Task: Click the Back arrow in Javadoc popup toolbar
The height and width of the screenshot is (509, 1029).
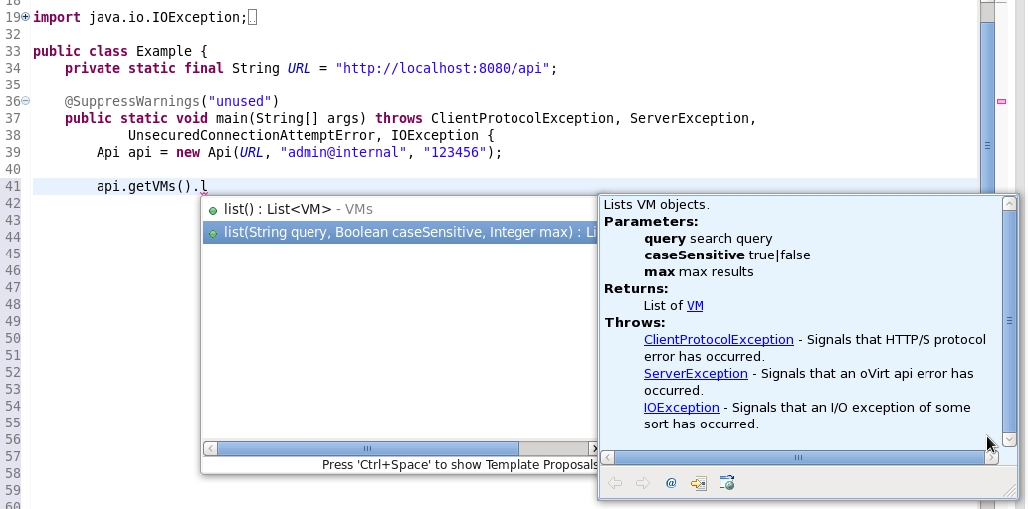Action: click(615, 483)
